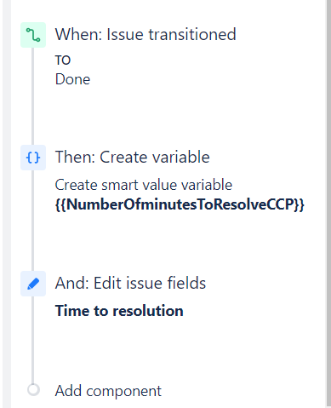Click the vertical scrollbar on the right edge
Viewport: 331px width, 408px height.
[328, 204]
